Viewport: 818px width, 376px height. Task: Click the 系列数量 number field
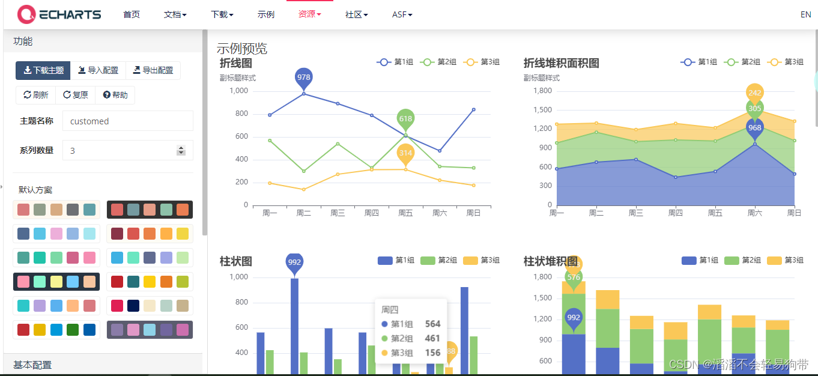pos(128,150)
